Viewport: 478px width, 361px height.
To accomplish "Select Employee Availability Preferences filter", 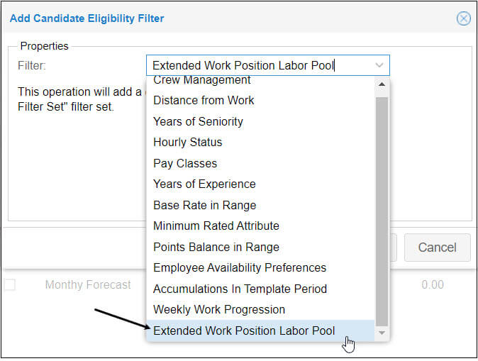I will [x=240, y=268].
